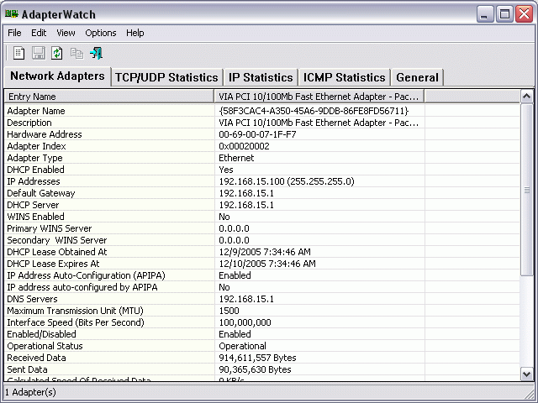Click the 1500 MTU value
Image resolution: width=538 pixels, height=403 pixels.
tap(229, 311)
